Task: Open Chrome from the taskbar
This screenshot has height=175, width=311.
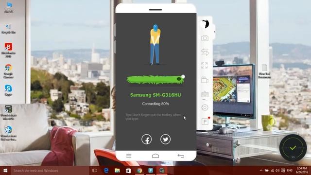Action: click(139, 171)
